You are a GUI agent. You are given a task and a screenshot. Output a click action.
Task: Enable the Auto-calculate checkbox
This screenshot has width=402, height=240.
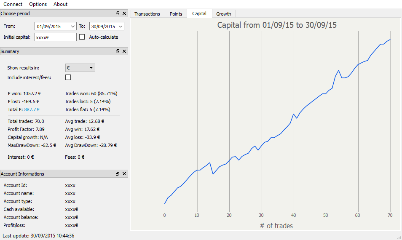click(x=82, y=37)
